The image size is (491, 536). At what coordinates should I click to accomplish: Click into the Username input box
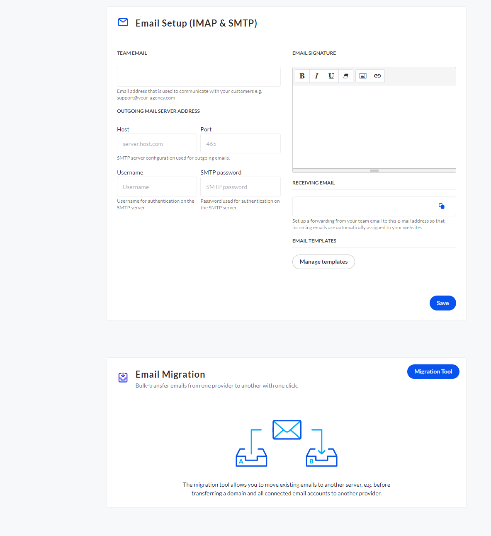pyautogui.click(x=157, y=187)
